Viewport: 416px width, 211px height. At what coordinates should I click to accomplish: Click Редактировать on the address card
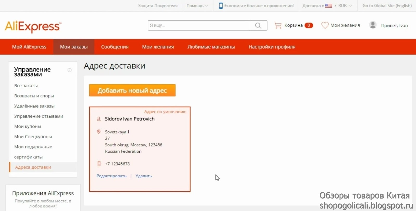pos(112,176)
